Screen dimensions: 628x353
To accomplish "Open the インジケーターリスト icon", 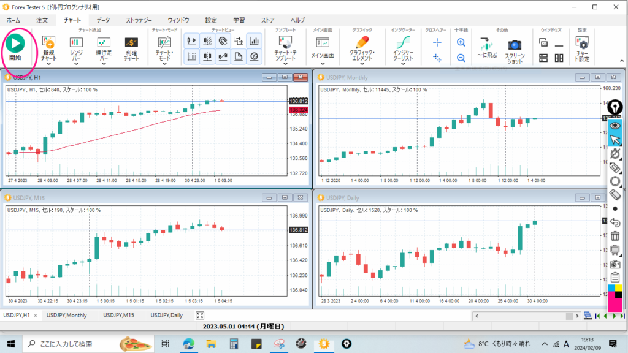I will click(x=403, y=42).
